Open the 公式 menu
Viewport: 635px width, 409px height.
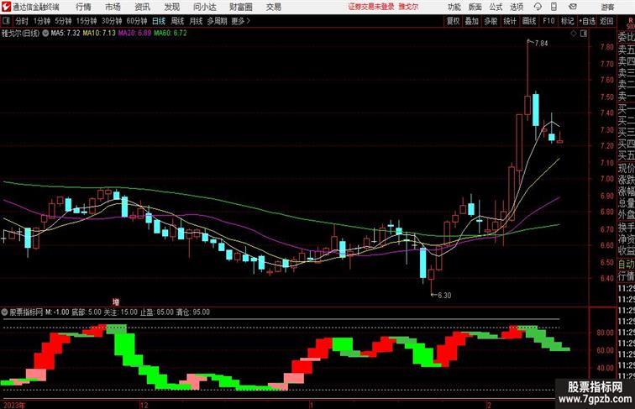496,7
